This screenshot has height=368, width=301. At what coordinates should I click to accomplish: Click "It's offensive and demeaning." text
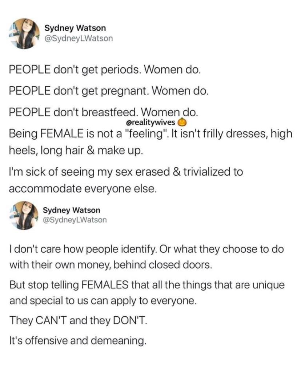(x=78, y=340)
